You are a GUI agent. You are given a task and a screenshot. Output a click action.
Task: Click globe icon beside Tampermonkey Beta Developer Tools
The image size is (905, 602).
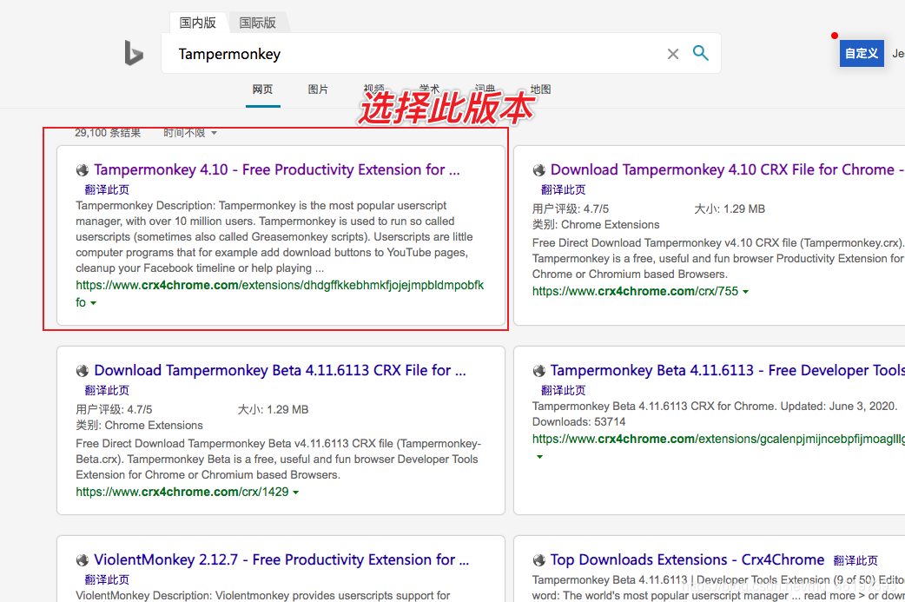click(538, 371)
